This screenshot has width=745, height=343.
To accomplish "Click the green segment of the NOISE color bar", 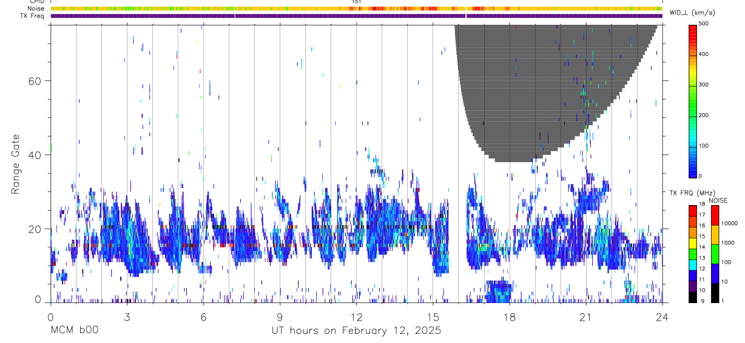I will point(715,253).
